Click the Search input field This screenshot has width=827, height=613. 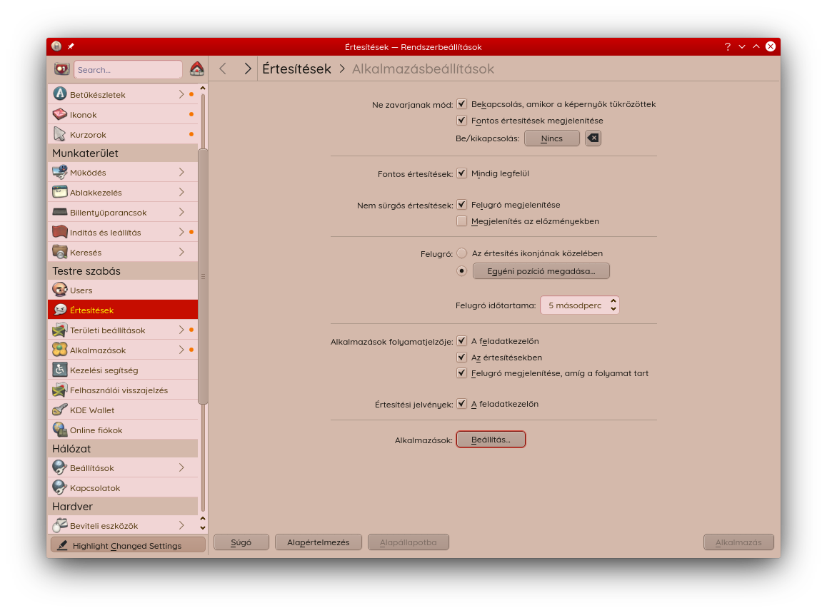pyautogui.click(x=128, y=69)
